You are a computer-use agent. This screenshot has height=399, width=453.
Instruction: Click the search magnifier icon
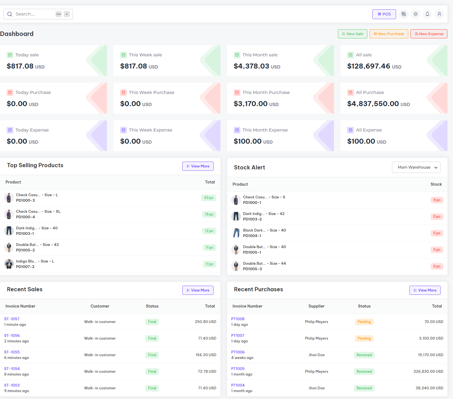(x=10, y=14)
